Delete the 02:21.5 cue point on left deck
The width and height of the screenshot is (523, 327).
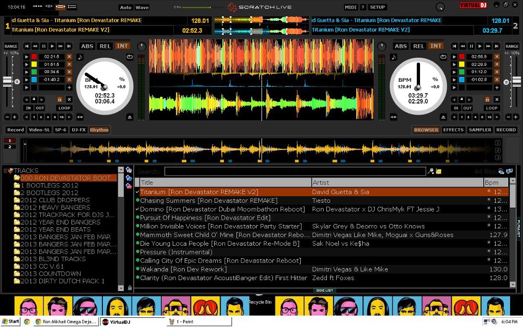tap(69, 57)
